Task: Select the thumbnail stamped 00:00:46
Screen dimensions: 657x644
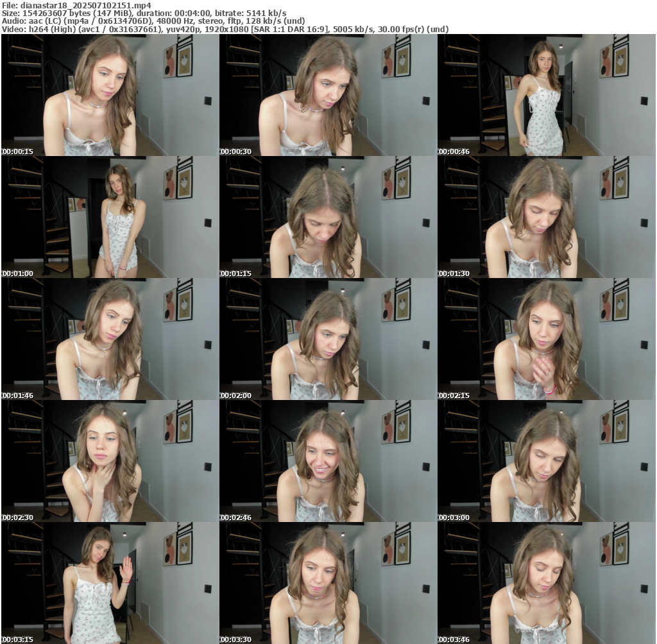Action: click(x=547, y=95)
